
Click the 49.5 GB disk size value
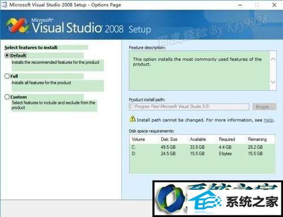[168, 147]
